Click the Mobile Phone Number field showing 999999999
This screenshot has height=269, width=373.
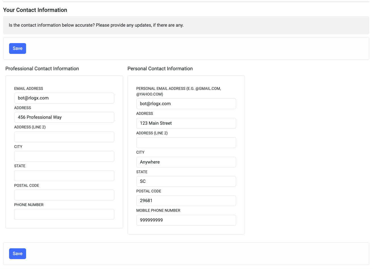click(x=186, y=220)
